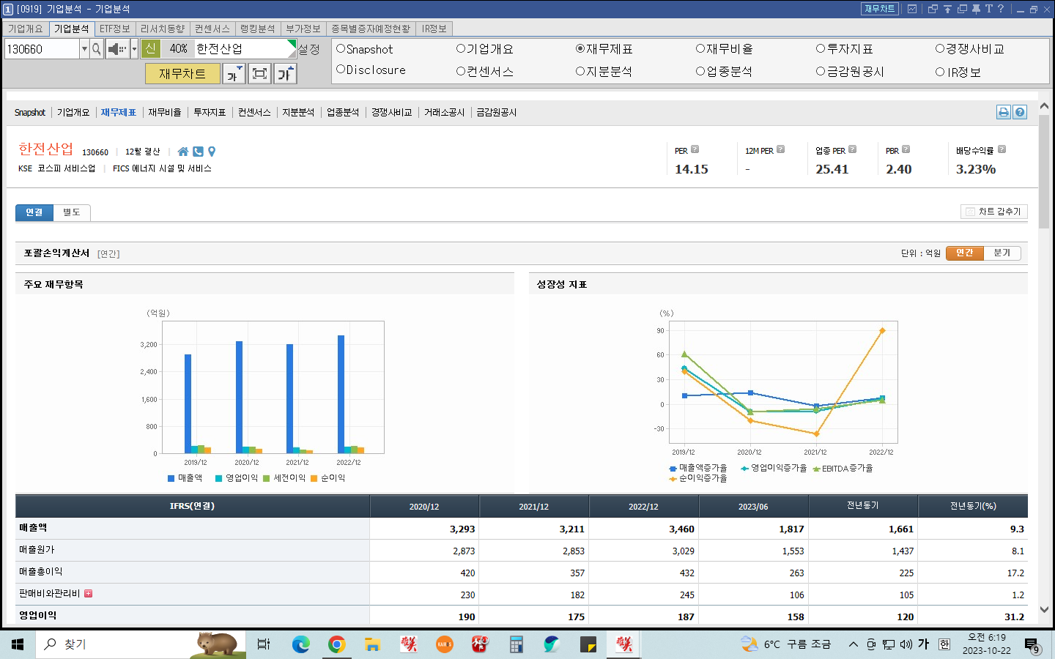The width and height of the screenshot is (1055, 659).
Task: Click the PBR help question icon
Action: click(x=906, y=149)
